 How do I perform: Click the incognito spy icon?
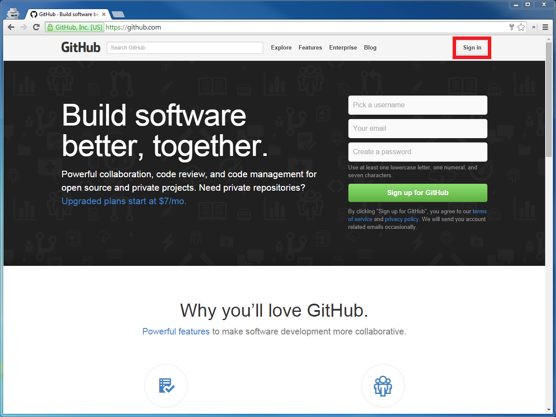[13, 13]
